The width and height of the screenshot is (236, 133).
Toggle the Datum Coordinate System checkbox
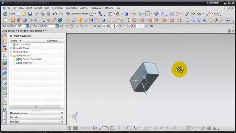point(18,59)
